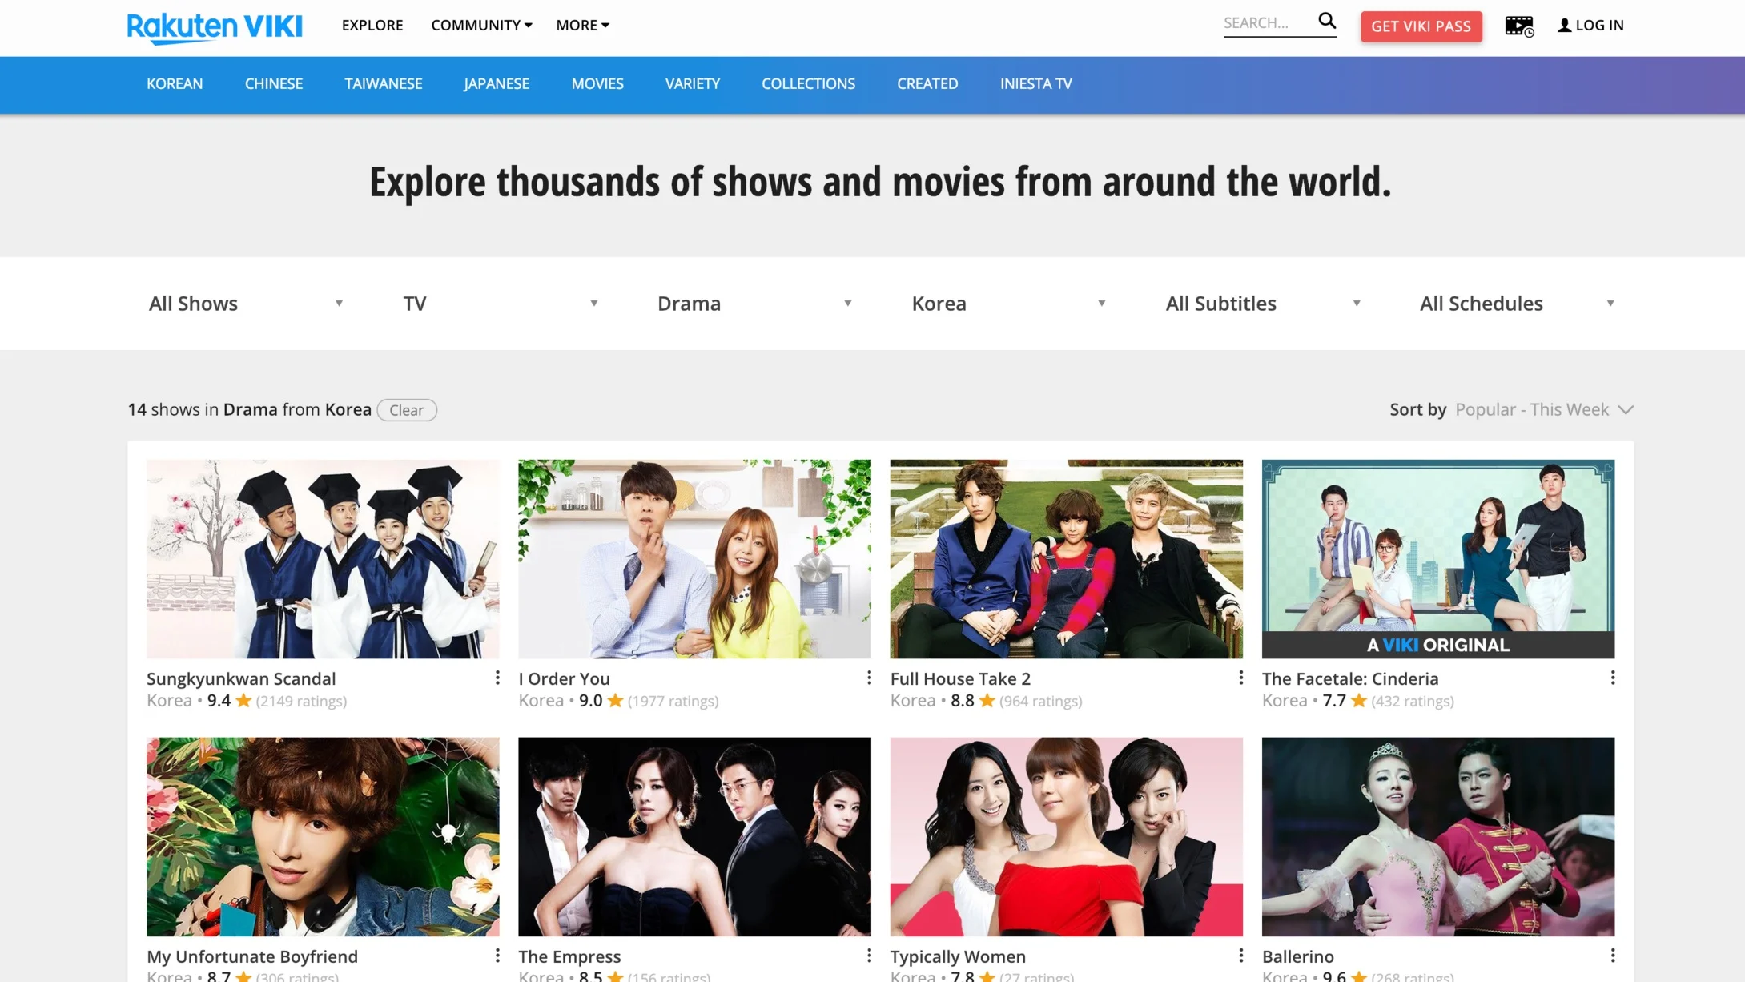The width and height of the screenshot is (1745, 982).
Task: Open The Facetale: Cinderia title link
Action: tap(1350, 678)
